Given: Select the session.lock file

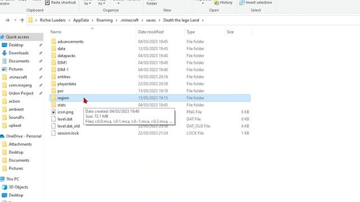Looking at the screenshot, I should [68, 133].
